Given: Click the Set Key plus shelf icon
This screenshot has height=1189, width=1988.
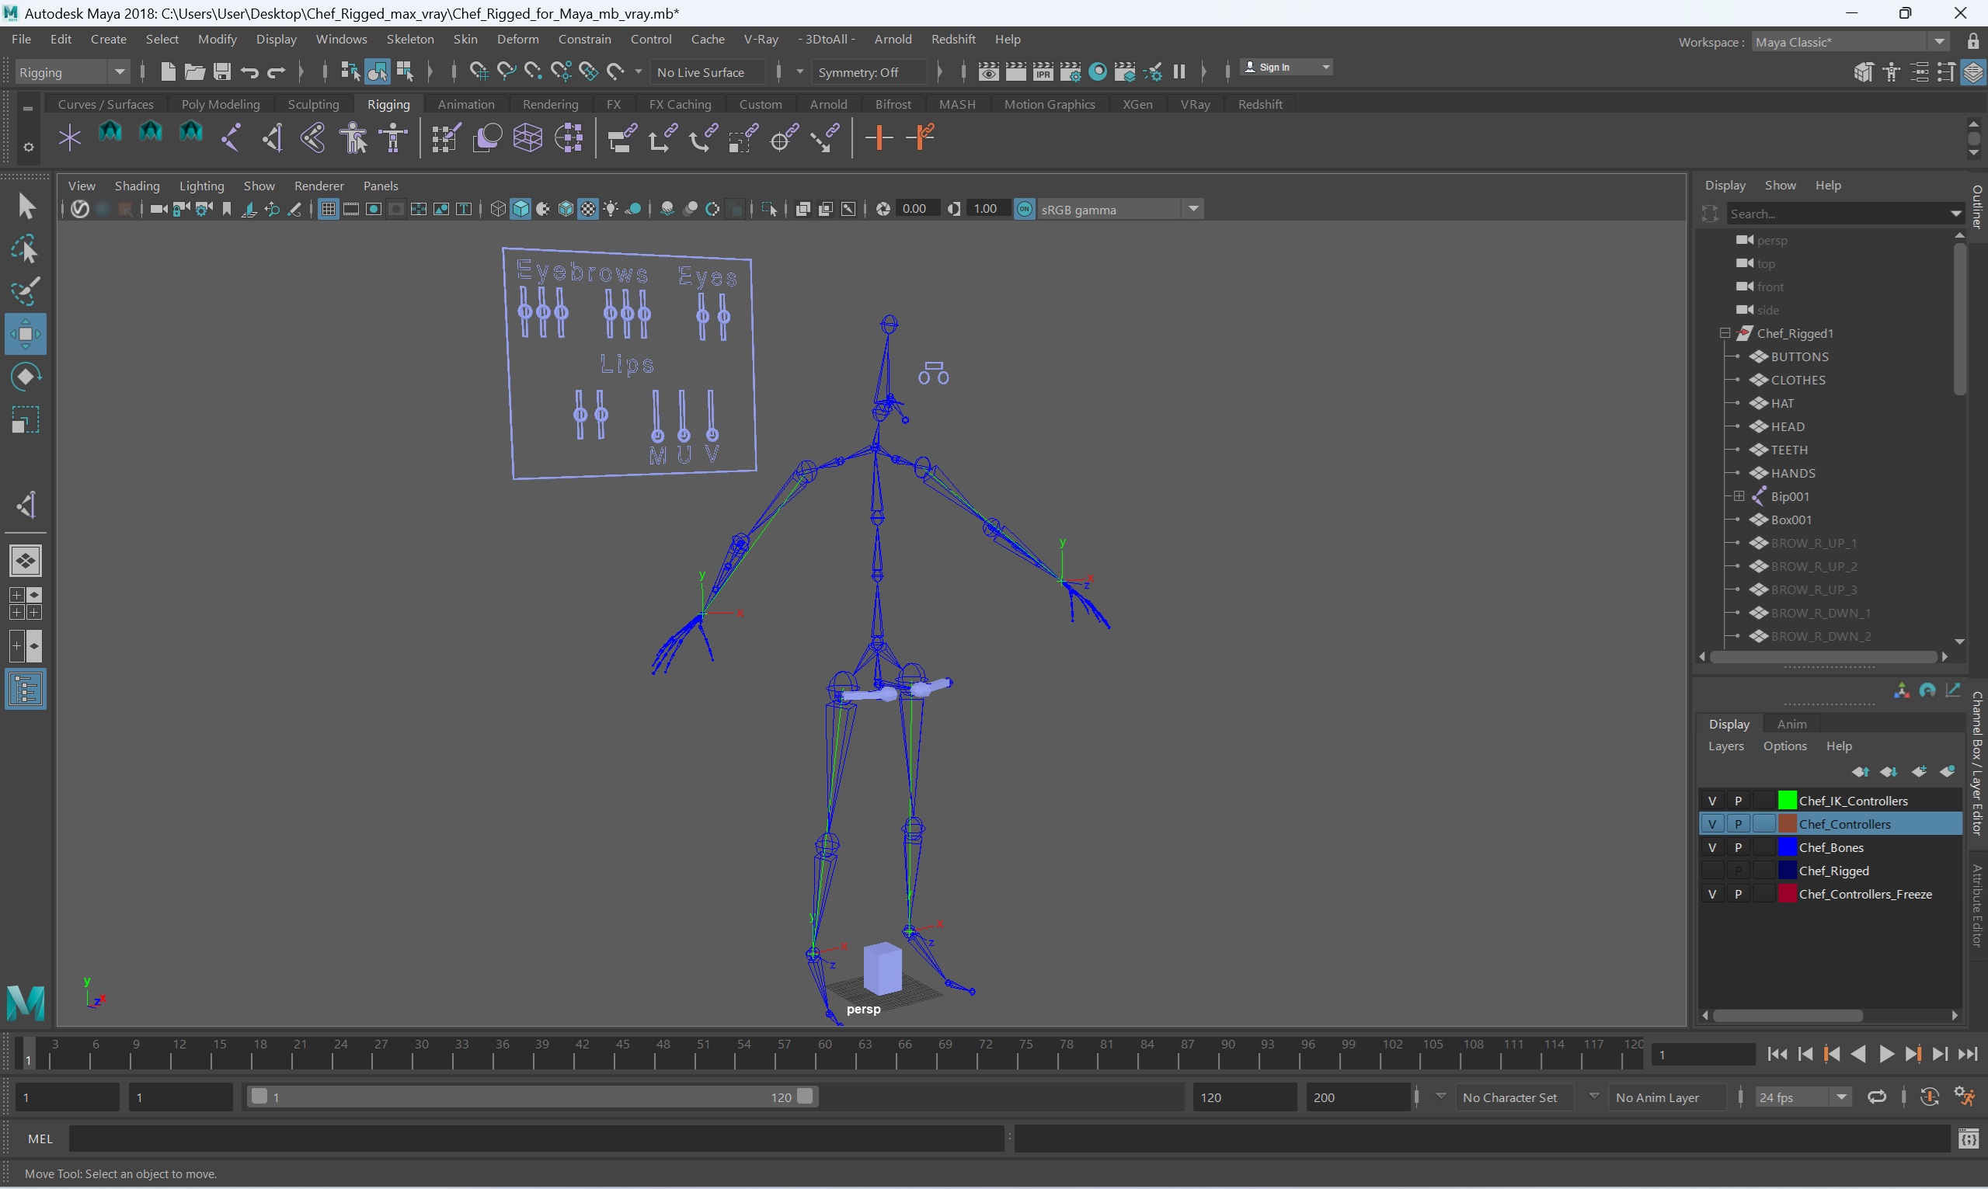Looking at the screenshot, I should coord(879,137).
